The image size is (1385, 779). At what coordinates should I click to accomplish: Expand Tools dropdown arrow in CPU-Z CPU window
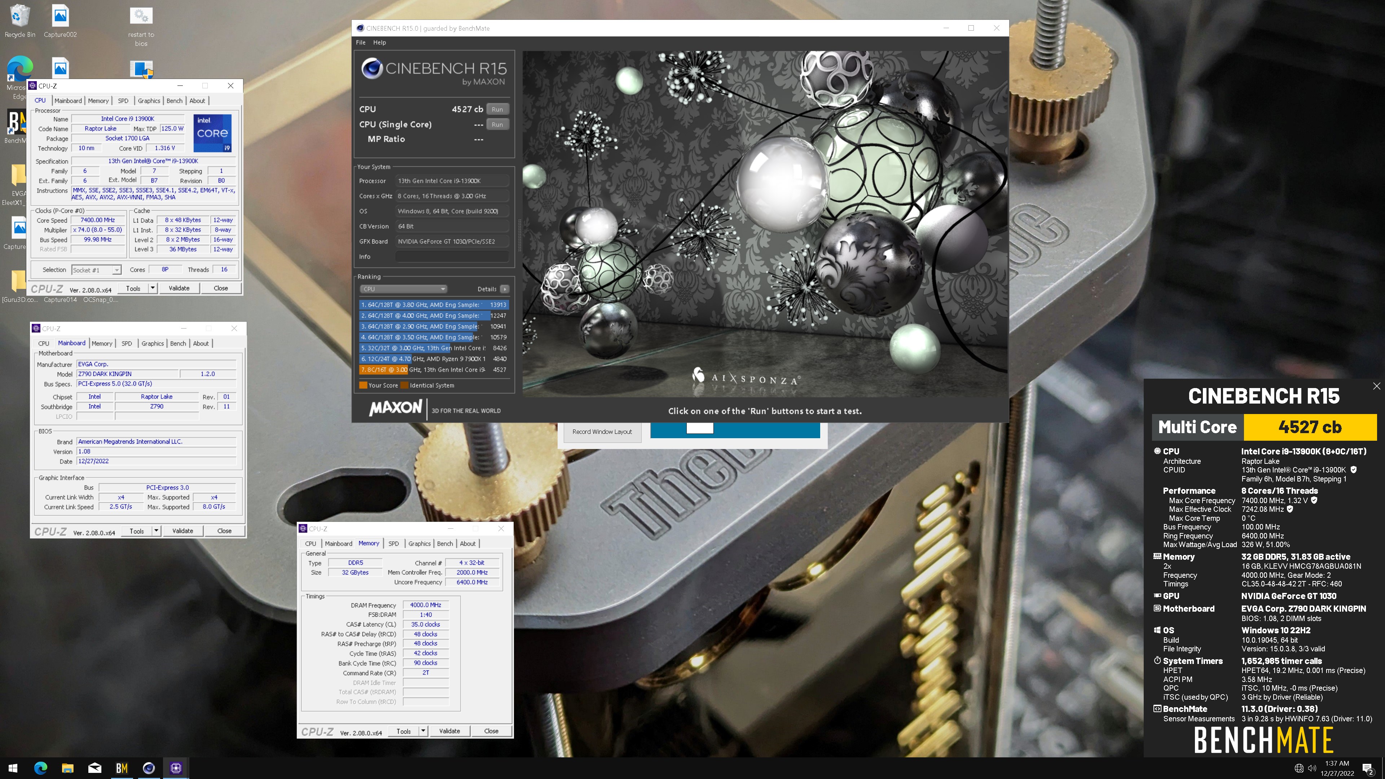153,288
